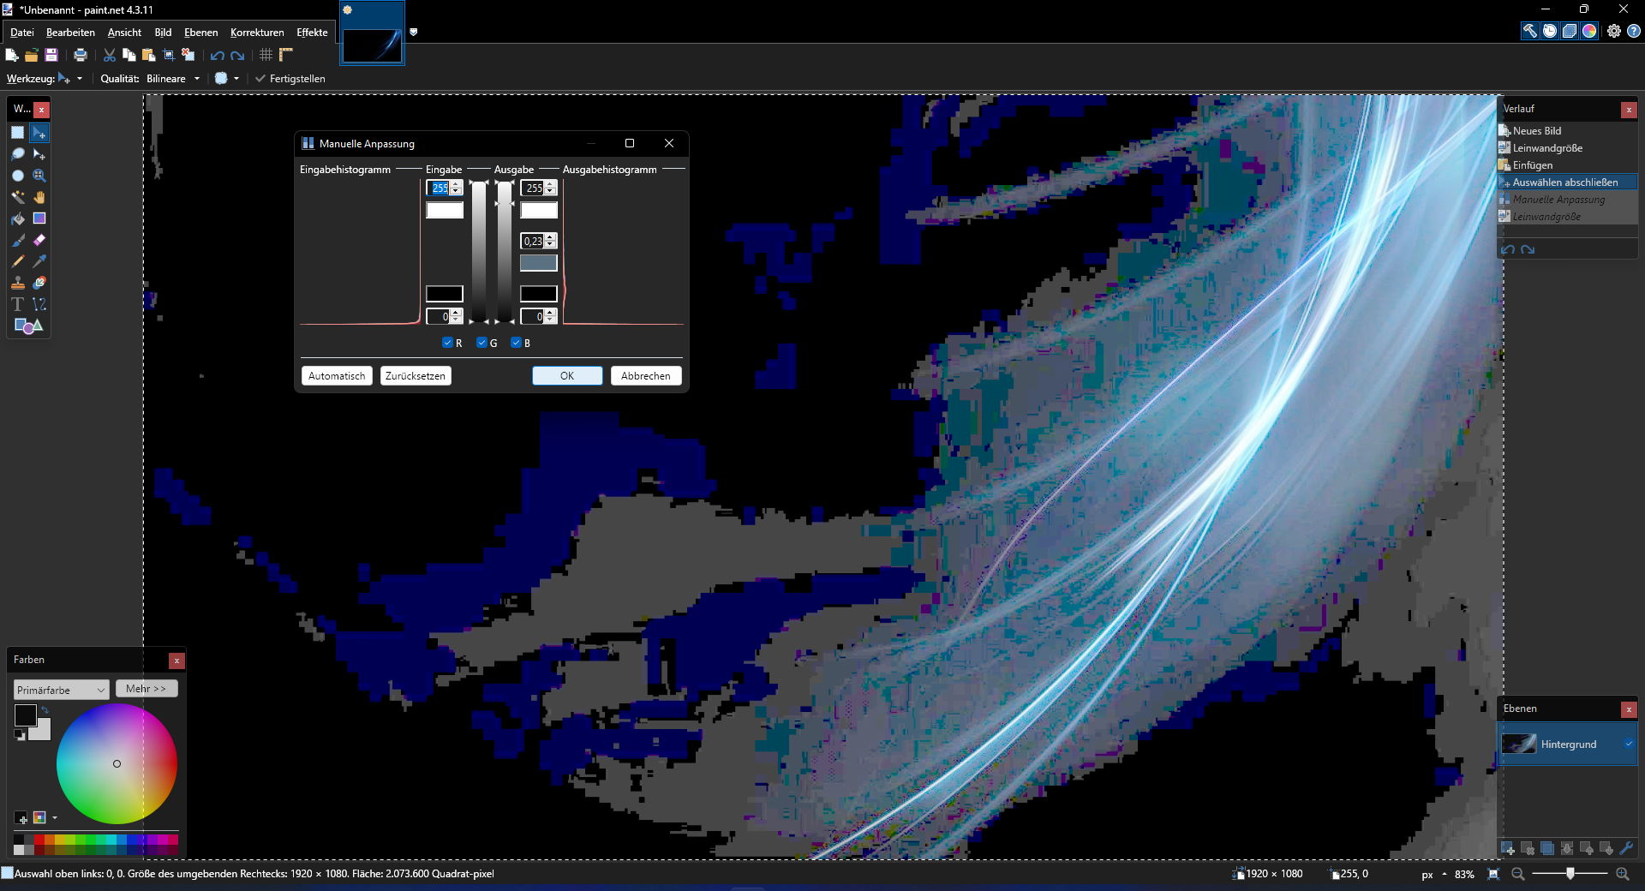Click the Crop to Selection icon
This screenshot has height=891, width=1645.
tap(169, 55)
